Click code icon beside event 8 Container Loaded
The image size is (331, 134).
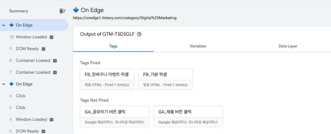pyautogui.click(x=55, y=61)
